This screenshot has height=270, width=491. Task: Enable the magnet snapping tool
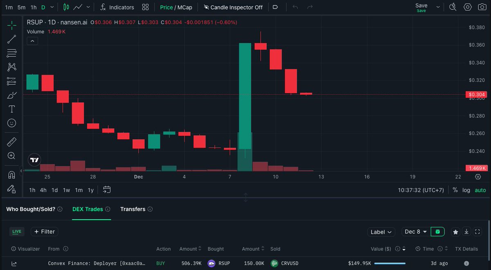click(11, 174)
